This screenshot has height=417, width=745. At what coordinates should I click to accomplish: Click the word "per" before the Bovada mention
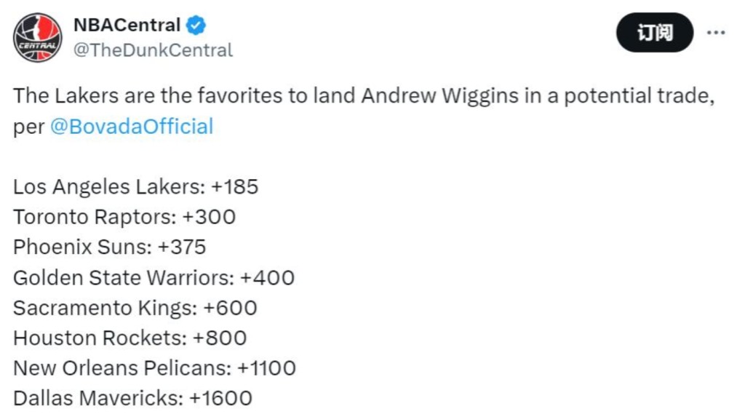point(28,127)
